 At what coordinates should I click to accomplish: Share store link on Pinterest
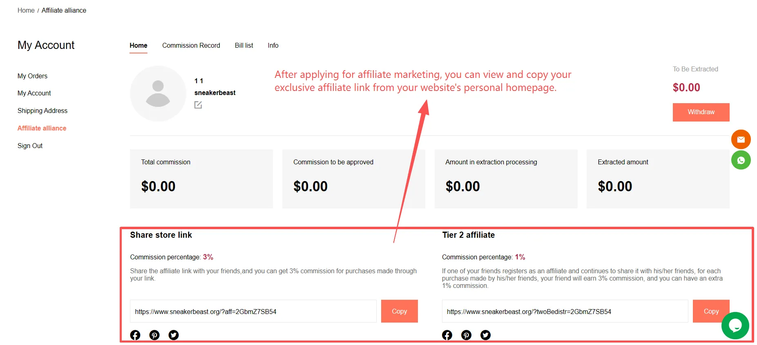tap(154, 335)
